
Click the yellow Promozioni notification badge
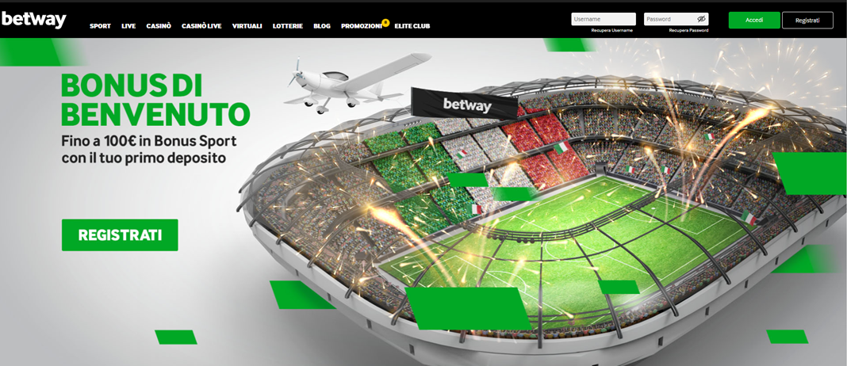[x=385, y=22]
